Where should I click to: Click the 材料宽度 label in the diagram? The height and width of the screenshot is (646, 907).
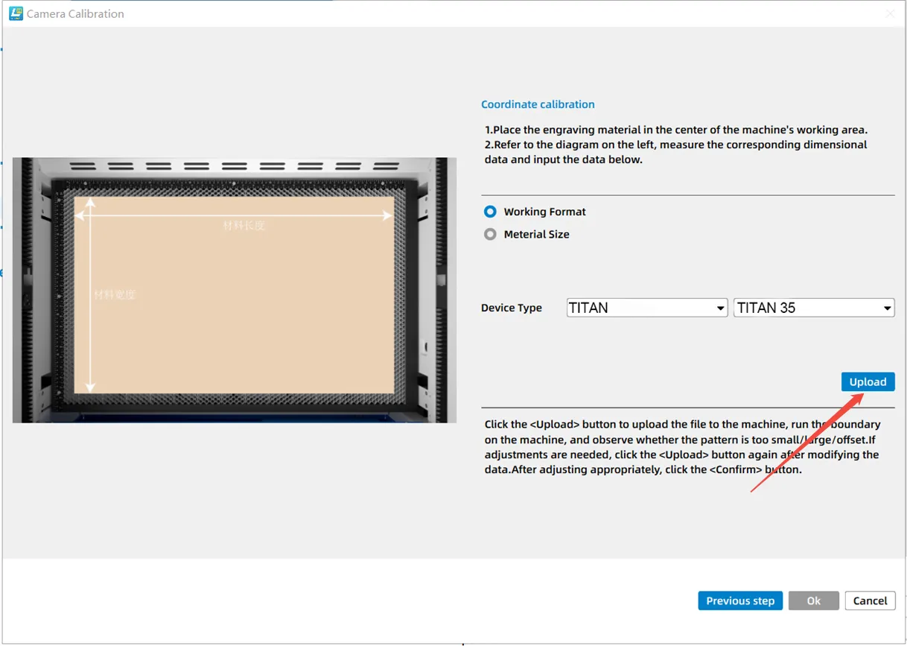[115, 295]
